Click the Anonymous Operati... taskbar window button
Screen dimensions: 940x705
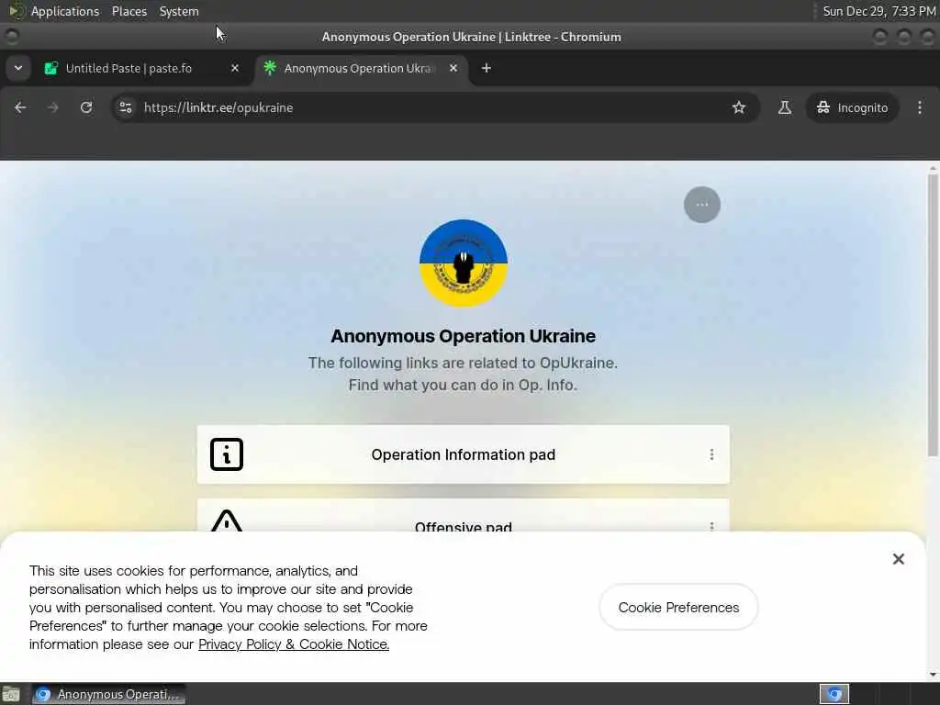point(108,694)
